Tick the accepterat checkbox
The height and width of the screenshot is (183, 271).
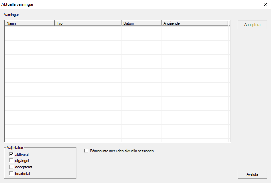coord(12,167)
